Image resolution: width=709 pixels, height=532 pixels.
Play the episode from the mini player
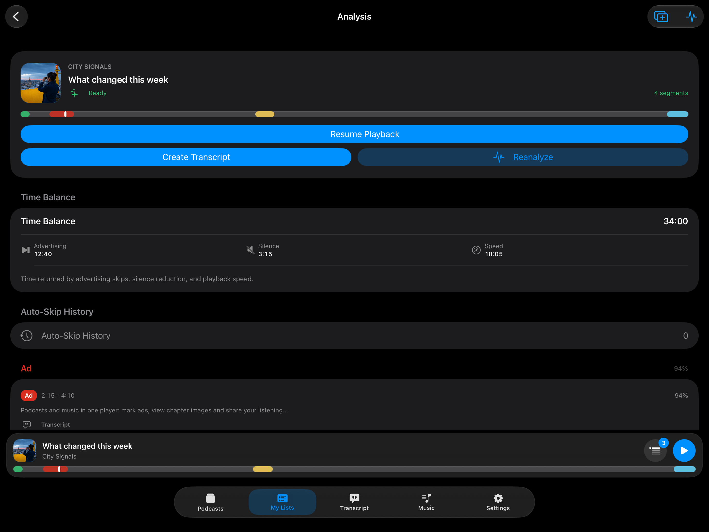pyautogui.click(x=684, y=451)
